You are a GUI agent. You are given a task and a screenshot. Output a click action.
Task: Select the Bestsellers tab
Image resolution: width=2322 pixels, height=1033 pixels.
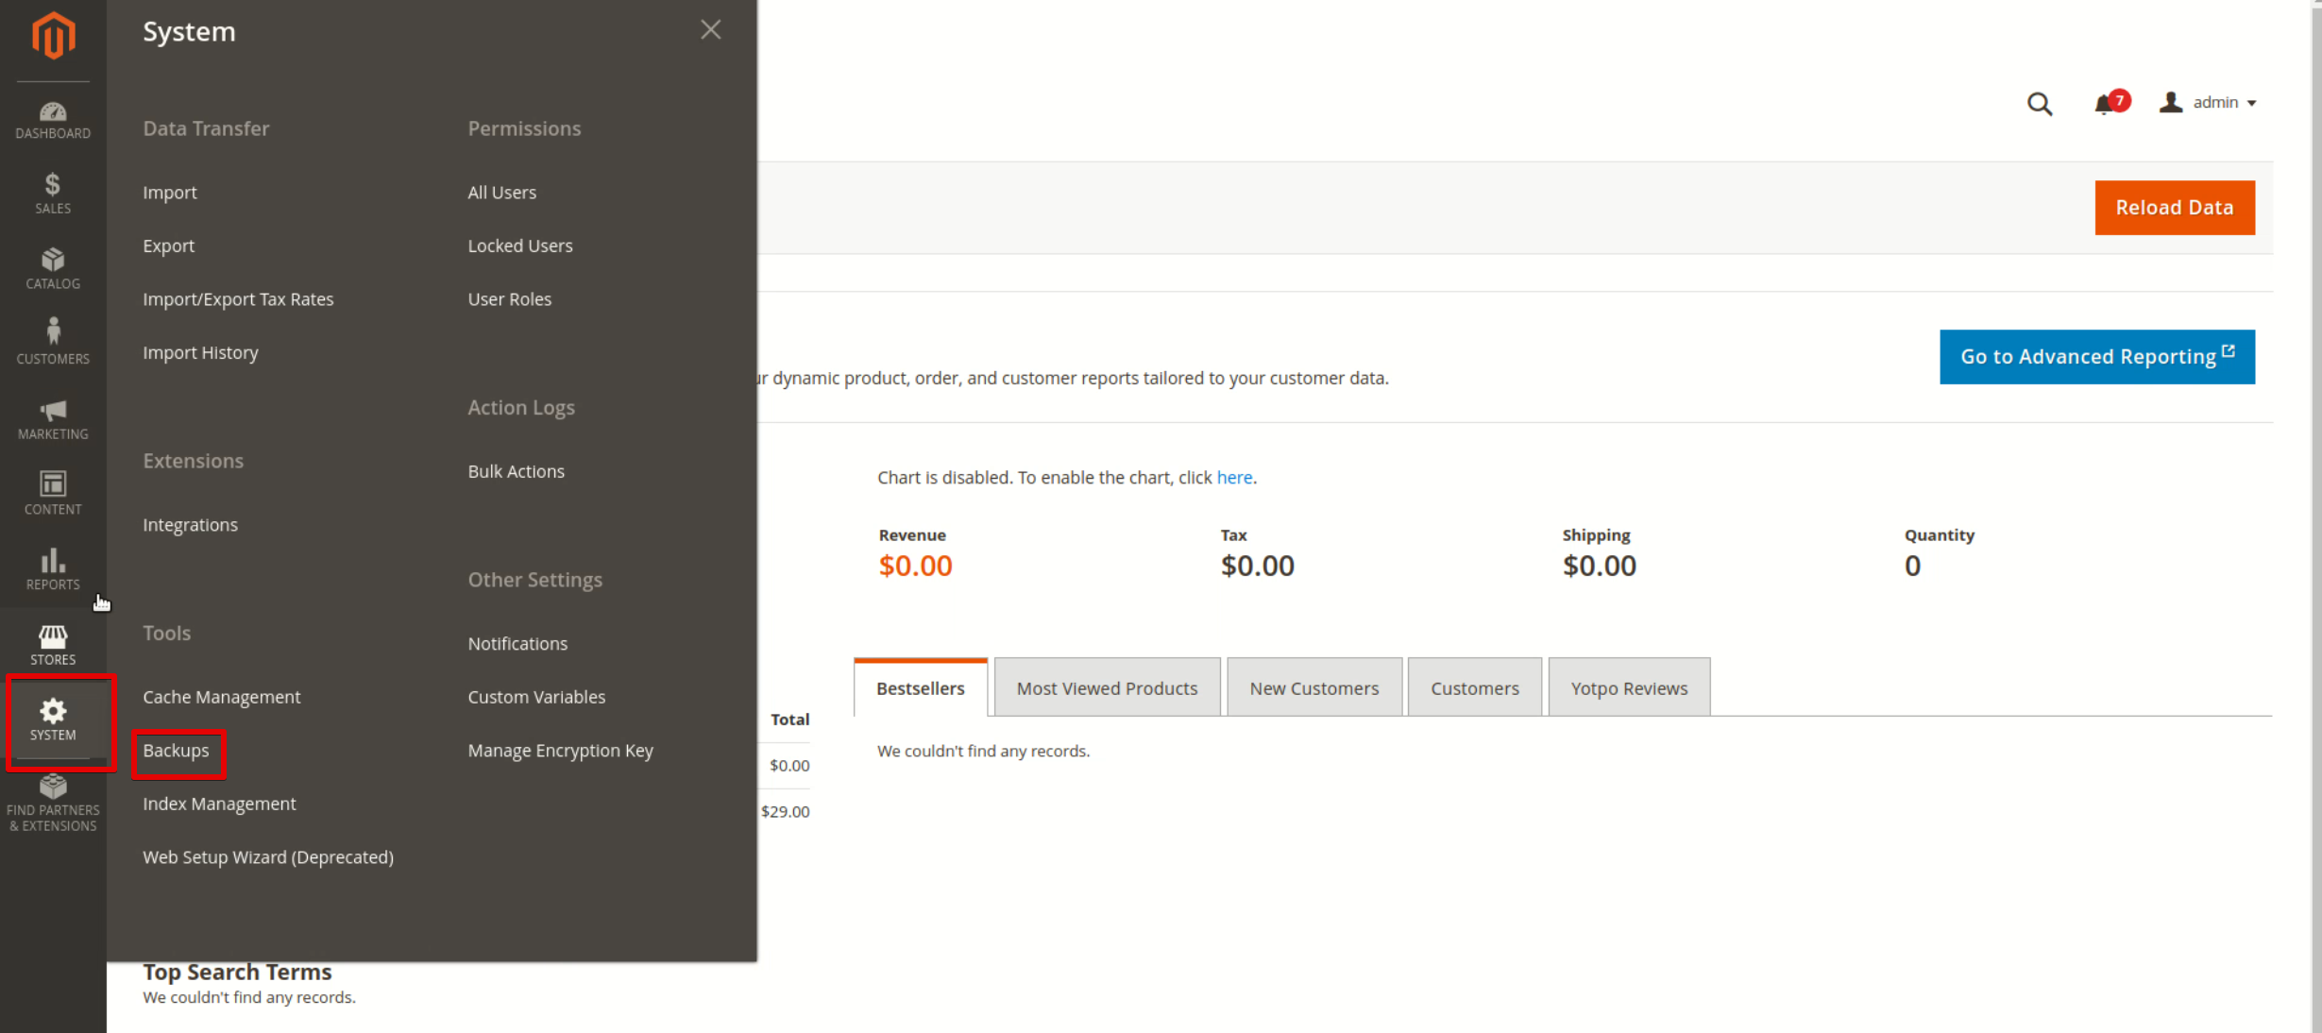[920, 687]
